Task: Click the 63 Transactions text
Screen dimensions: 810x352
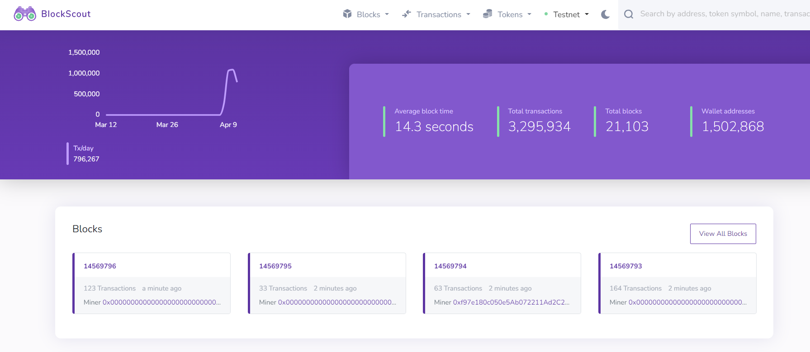Action: click(458, 288)
